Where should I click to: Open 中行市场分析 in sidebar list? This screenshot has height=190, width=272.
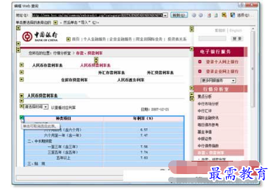[x=208, y=104]
